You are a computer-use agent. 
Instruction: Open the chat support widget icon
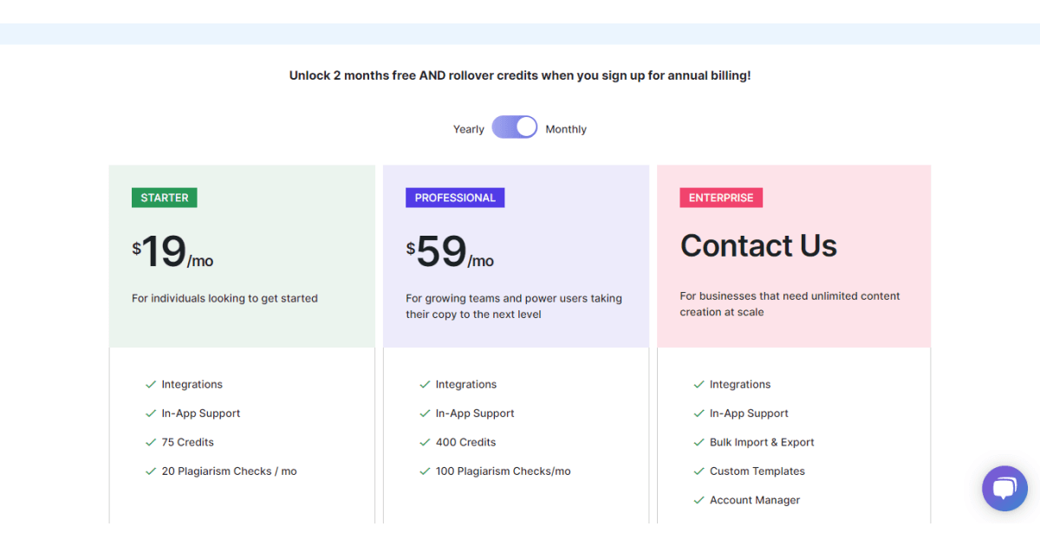coord(1004,488)
